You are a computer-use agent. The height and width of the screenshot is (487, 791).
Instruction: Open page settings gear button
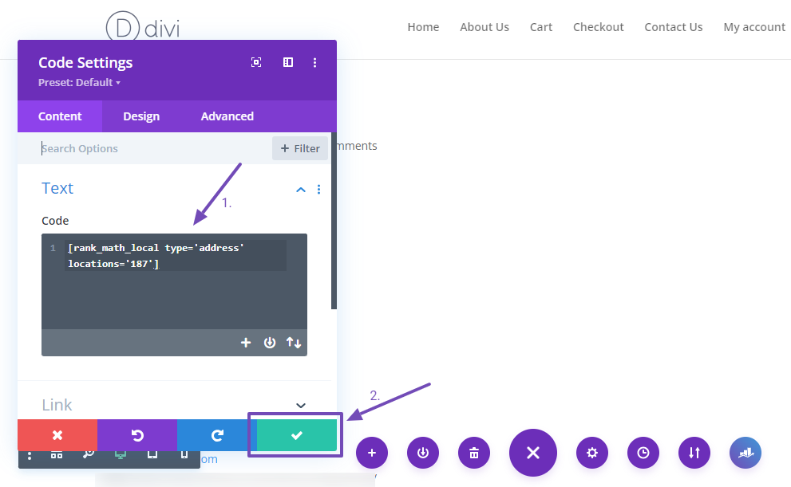pos(592,453)
